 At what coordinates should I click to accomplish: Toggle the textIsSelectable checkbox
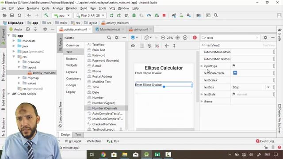click(x=235, y=73)
